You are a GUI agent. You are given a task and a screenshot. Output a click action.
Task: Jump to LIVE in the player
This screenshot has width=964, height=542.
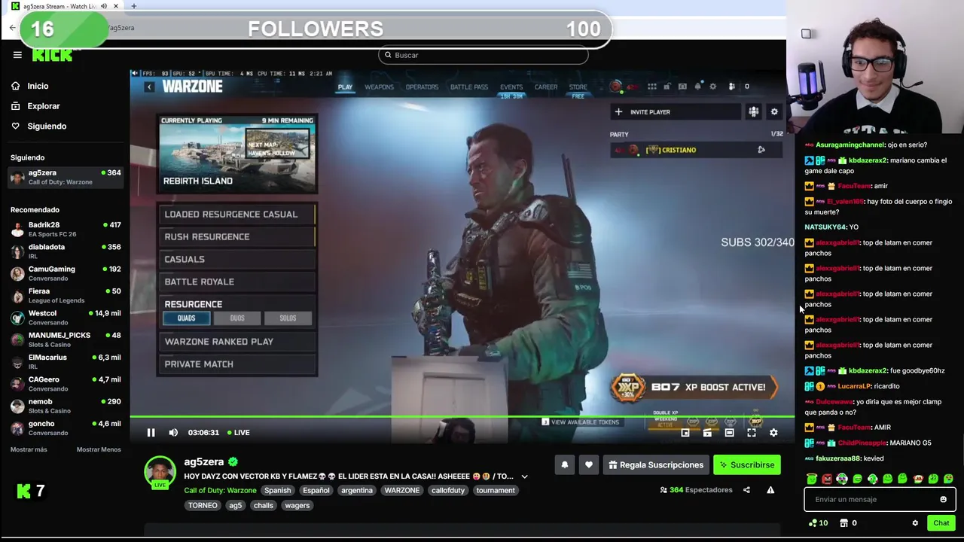coord(239,433)
